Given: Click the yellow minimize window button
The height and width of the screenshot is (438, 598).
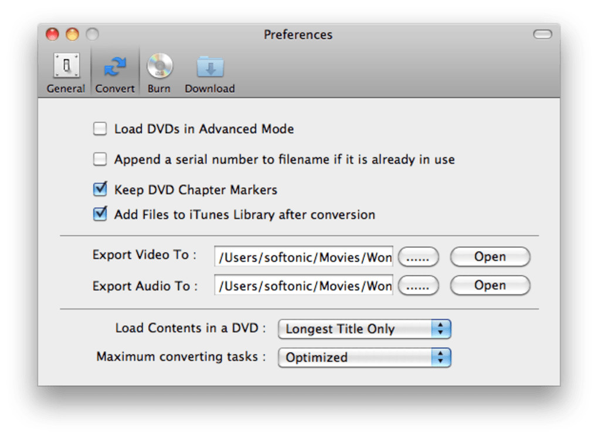Looking at the screenshot, I should tap(72, 35).
